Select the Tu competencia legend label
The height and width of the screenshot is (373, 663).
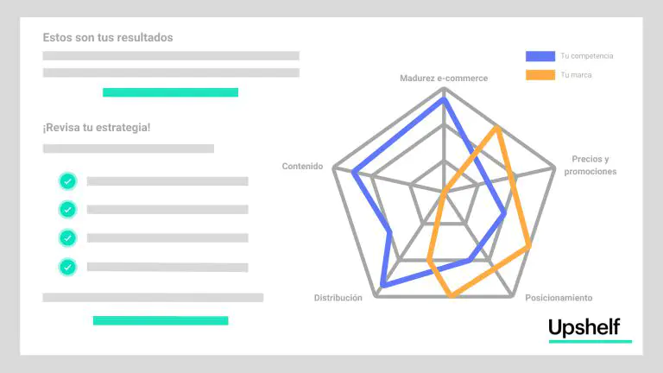click(x=586, y=56)
